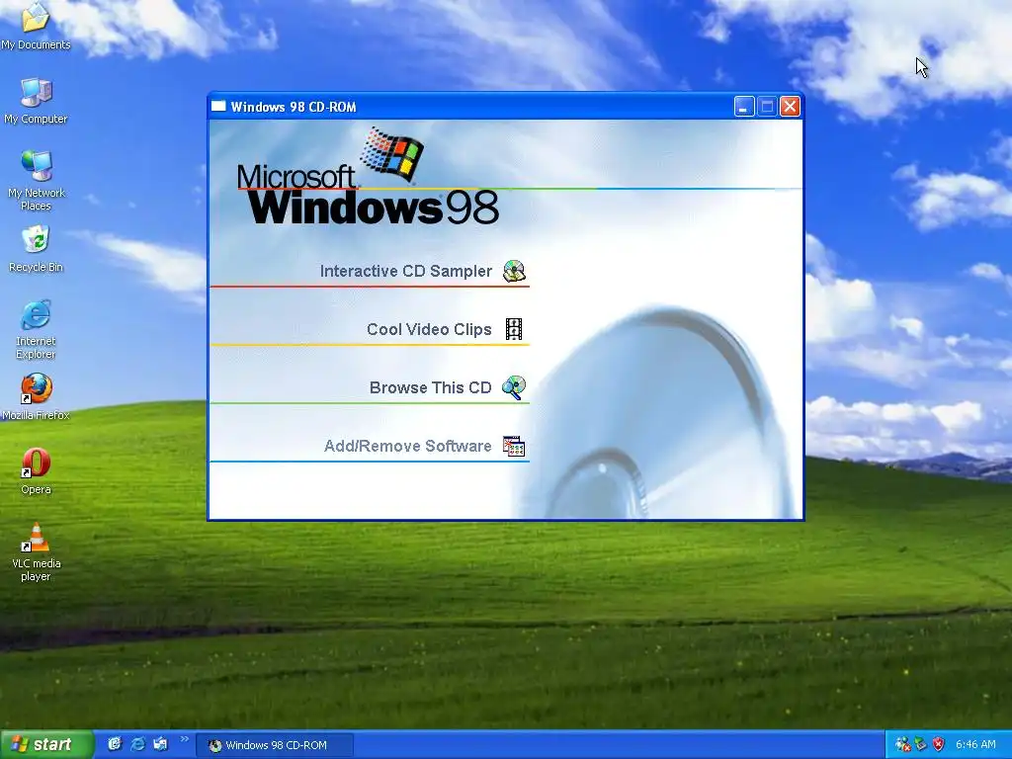The height and width of the screenshot is (759, 1012).
Task: Expand Quick Launch overflow chevron
Action: 184,739
